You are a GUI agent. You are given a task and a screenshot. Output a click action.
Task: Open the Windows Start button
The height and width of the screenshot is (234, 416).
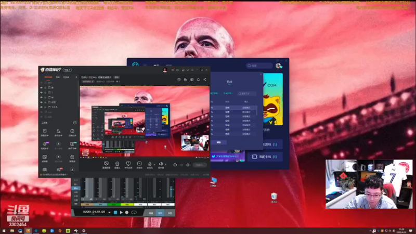coord(4,231)
